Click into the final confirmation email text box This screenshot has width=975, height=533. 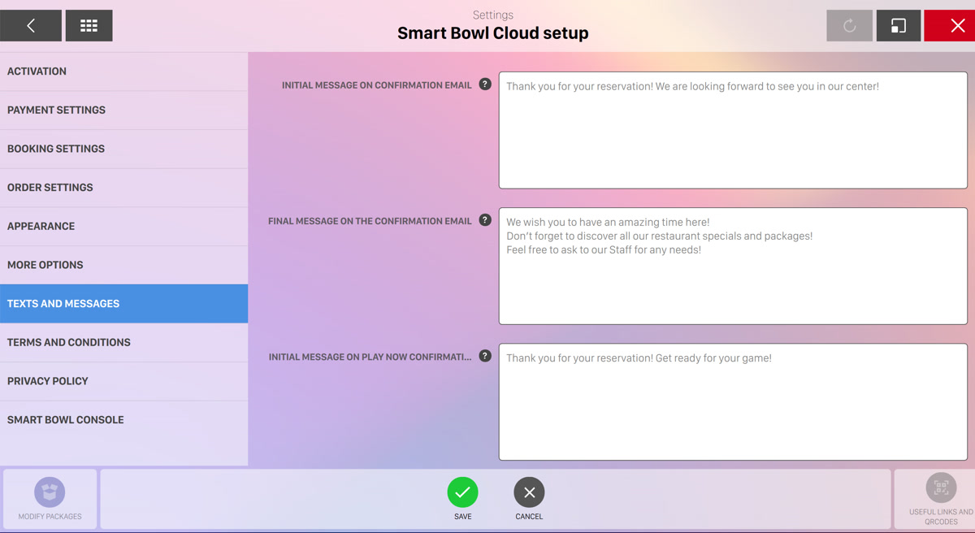(732, 266)
